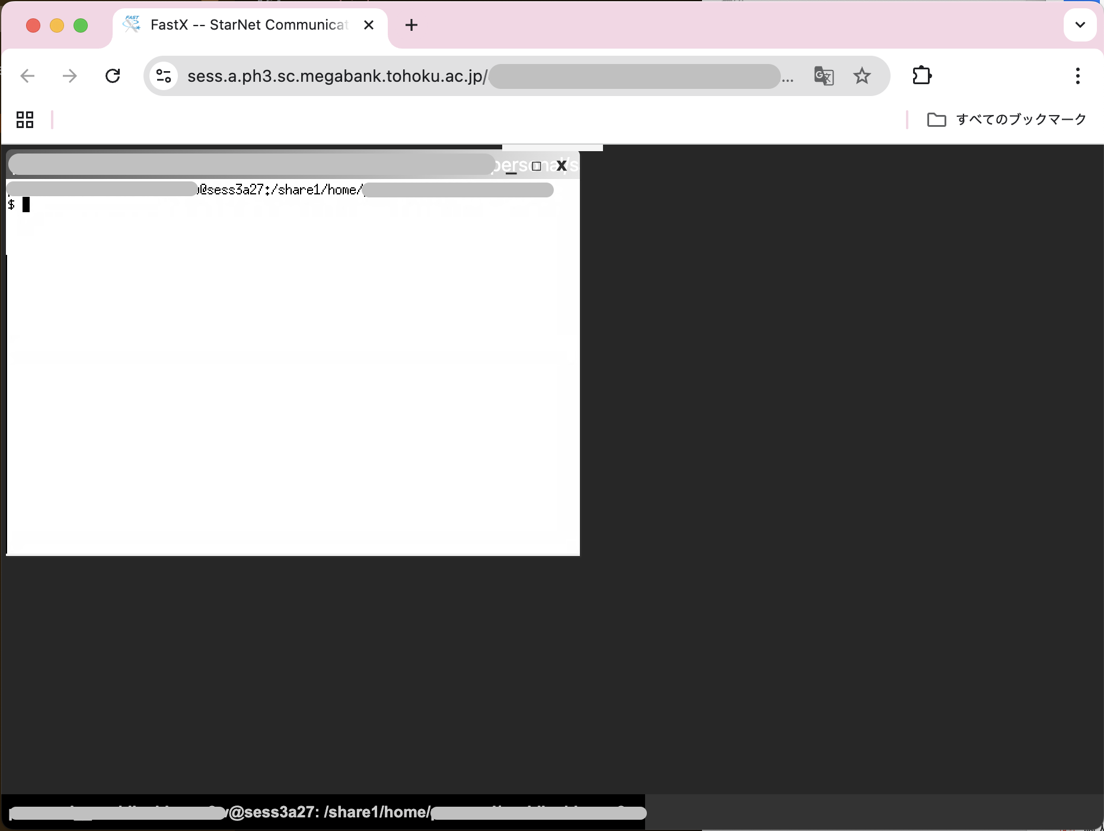1104x831 pixels.
Task: Open the すべてのブックマーク folder
Action: (1007, 120)
